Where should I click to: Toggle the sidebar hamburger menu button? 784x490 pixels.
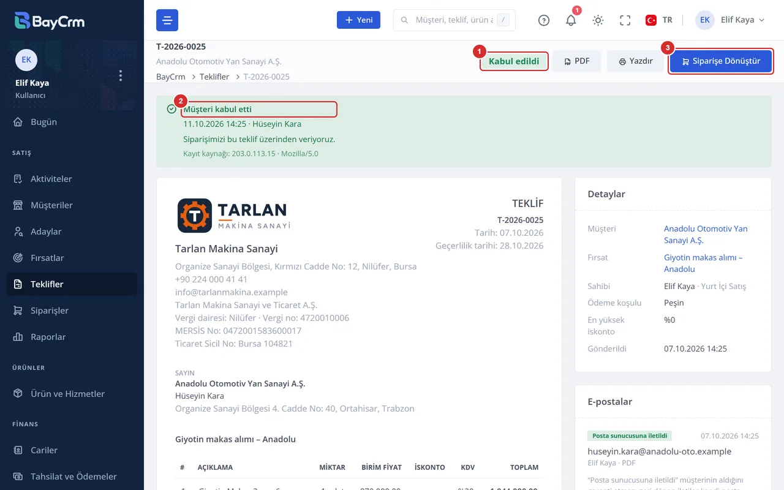[167, 20]
